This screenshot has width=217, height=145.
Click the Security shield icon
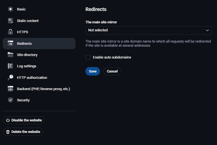click(x=10, y=100)
